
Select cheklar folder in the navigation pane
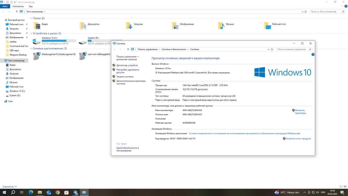13,42
